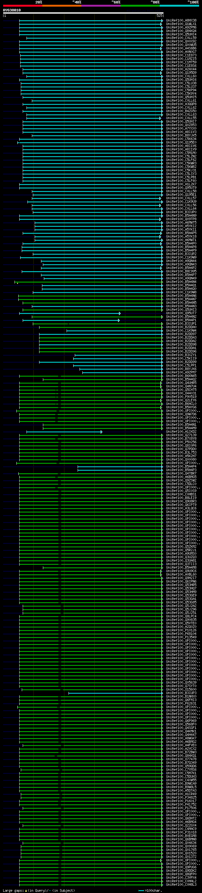Click the white query sequence ruler bar
The height and width of the screenshot is (893, 202).
click(83, 13)
